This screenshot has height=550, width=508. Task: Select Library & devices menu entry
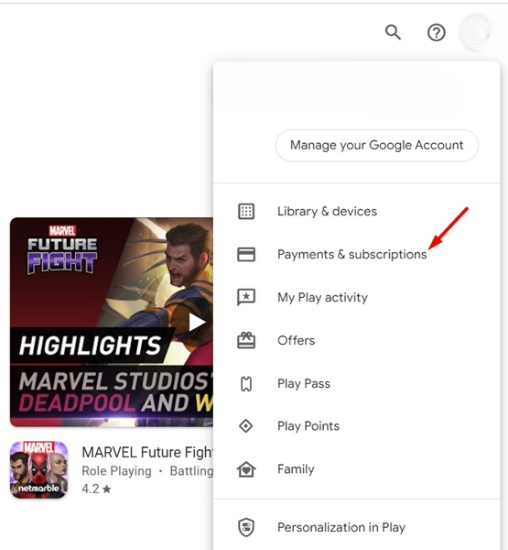(357, 212)
